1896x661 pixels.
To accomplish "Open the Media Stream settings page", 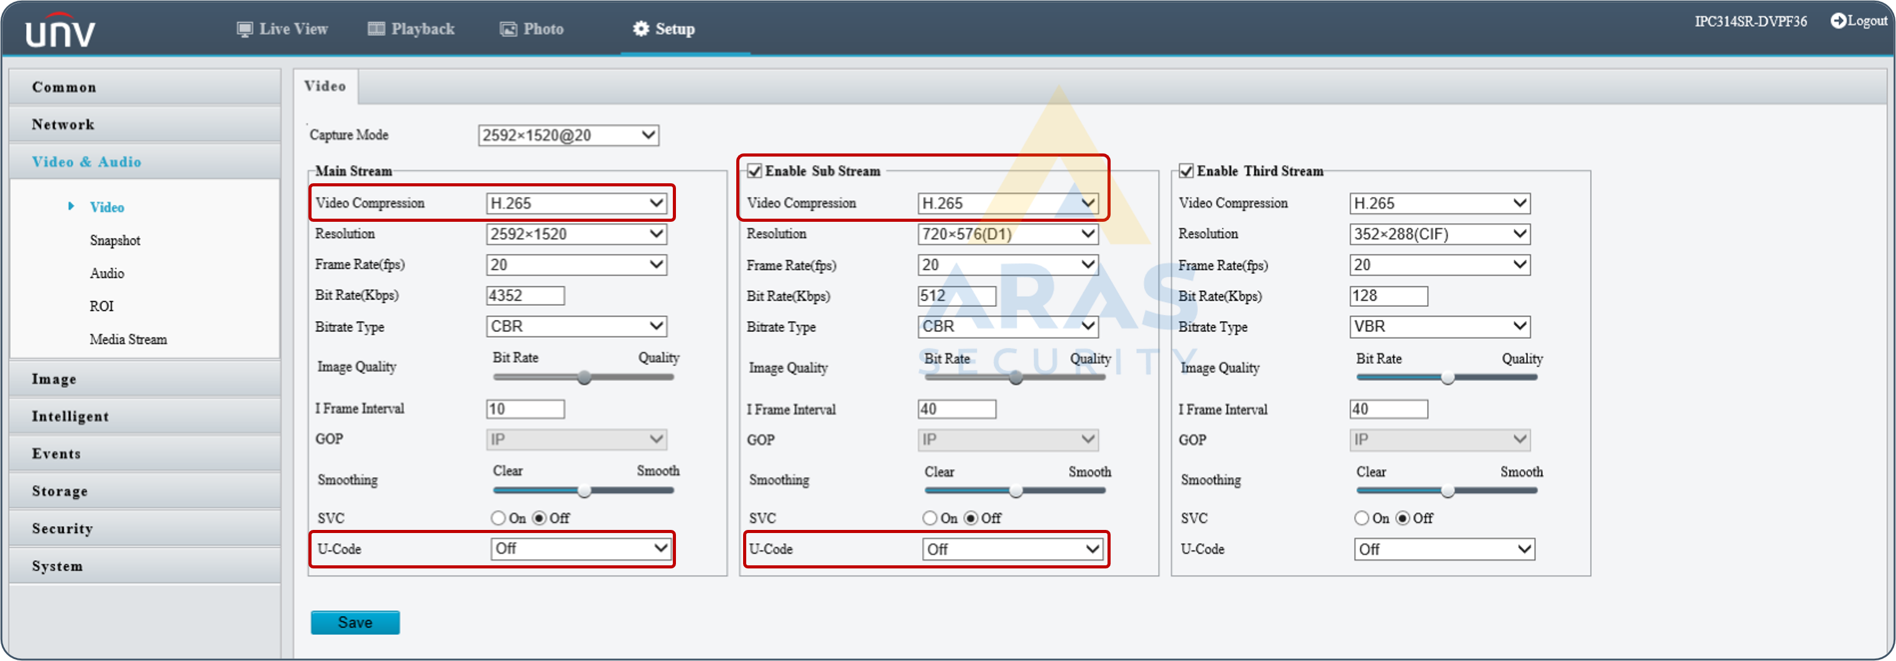I will tap(128, 340).
